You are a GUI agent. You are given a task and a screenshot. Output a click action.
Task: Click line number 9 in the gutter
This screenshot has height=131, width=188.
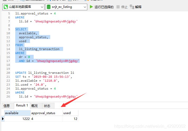click(9, 29)
